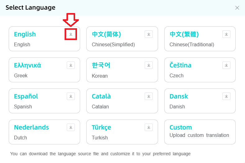The height and width of the screenshot is (163, 245).
Task: Download the Catalan language source file
Action: point(148,96)
